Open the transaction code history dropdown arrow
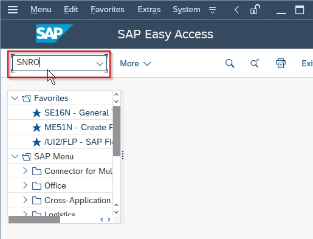 [100, 64]
